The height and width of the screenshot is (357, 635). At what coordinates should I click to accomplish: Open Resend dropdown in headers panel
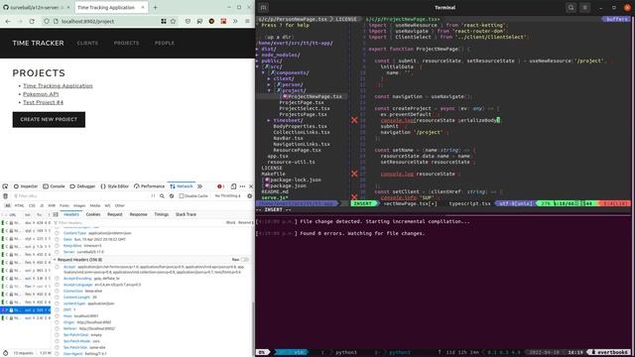(x=245, y=222)
